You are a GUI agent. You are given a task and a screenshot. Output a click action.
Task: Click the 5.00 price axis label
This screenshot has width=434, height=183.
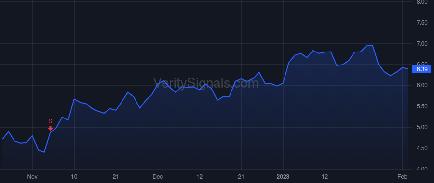422,128
